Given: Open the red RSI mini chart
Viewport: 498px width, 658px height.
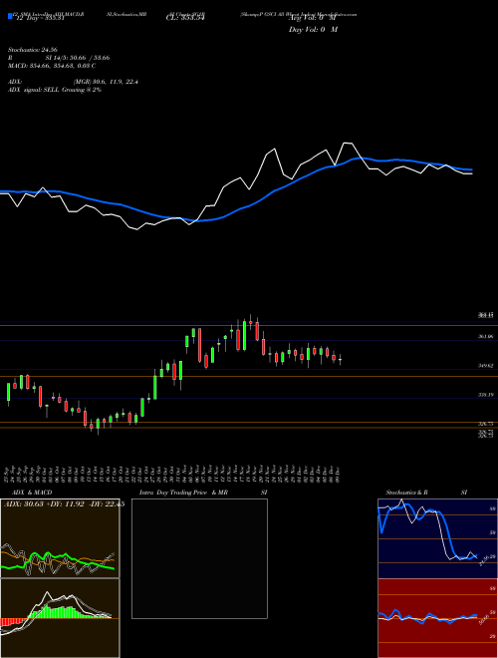Looking at the screenshot, I should pos(437,618).
